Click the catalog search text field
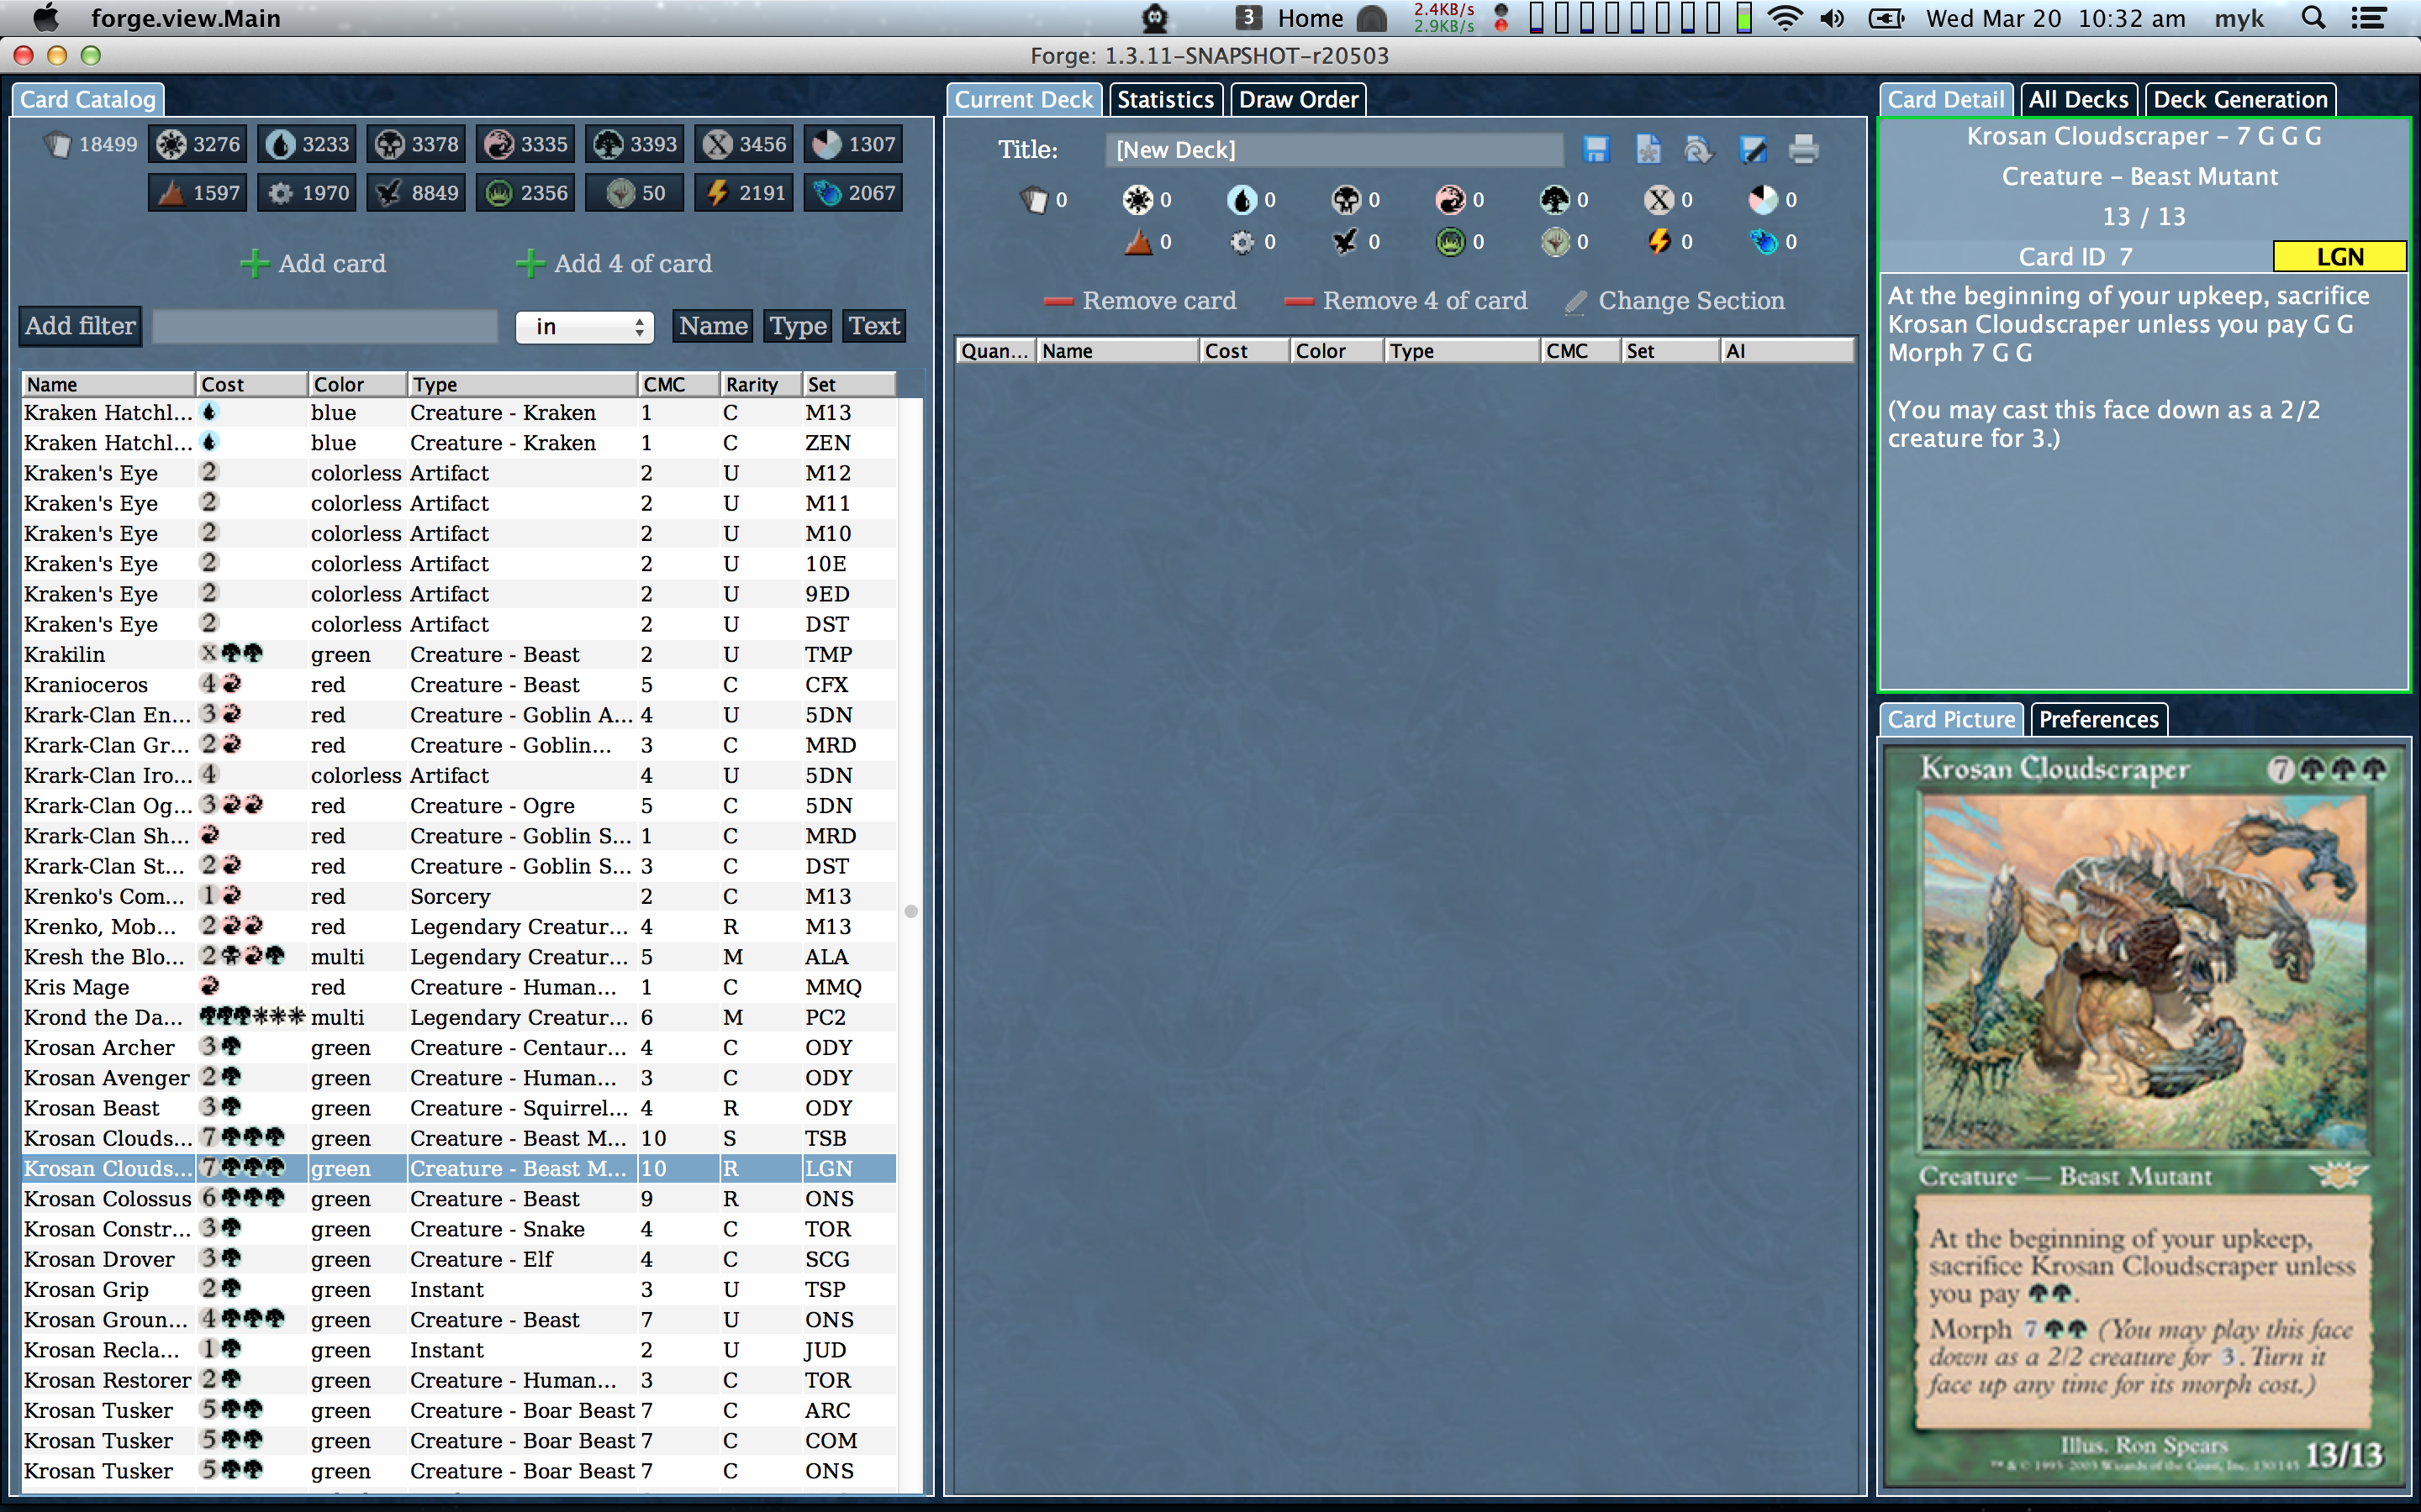 pos(325,326)
